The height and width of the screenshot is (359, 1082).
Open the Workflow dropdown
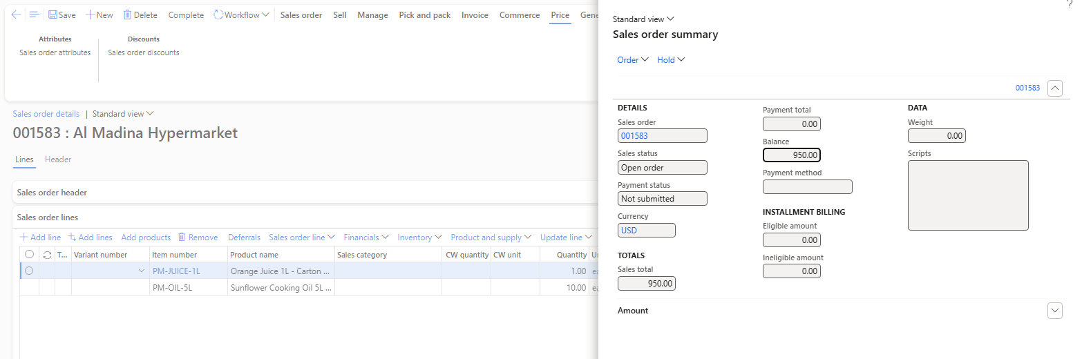pyautogui.click(x=241, y=14)
